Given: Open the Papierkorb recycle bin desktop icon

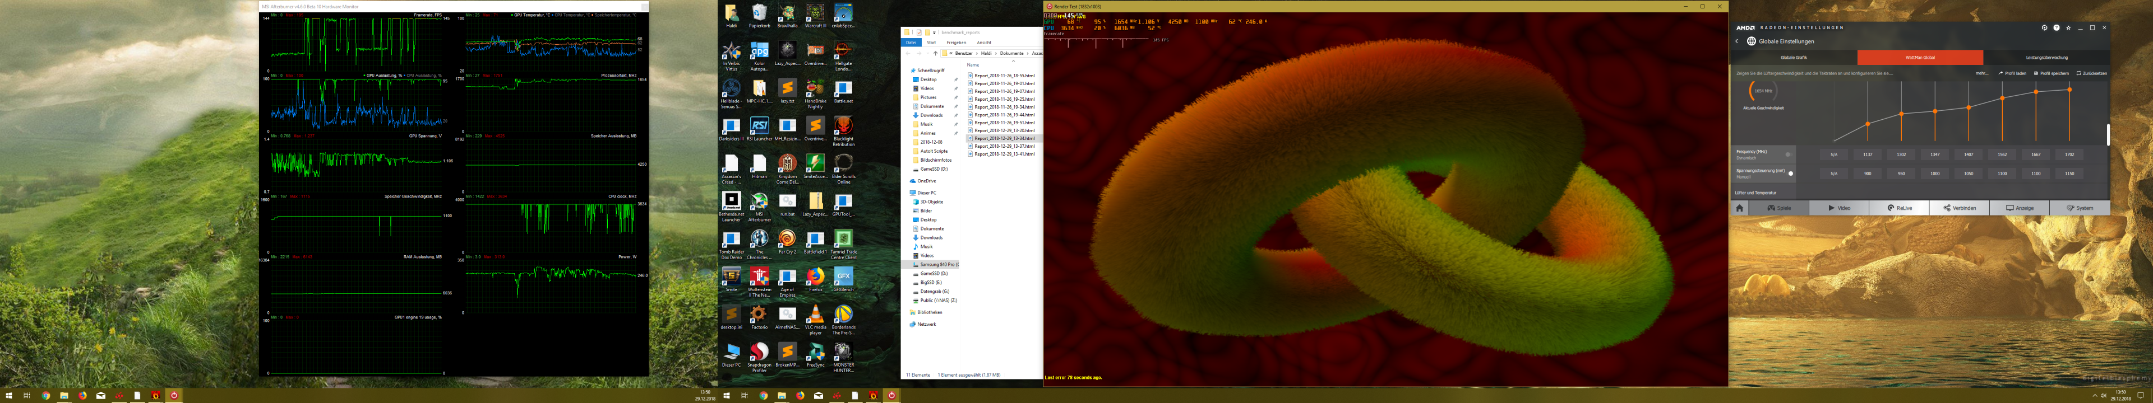Looking at the screenshot, I should pyautogui.click(x=759, y=16).
